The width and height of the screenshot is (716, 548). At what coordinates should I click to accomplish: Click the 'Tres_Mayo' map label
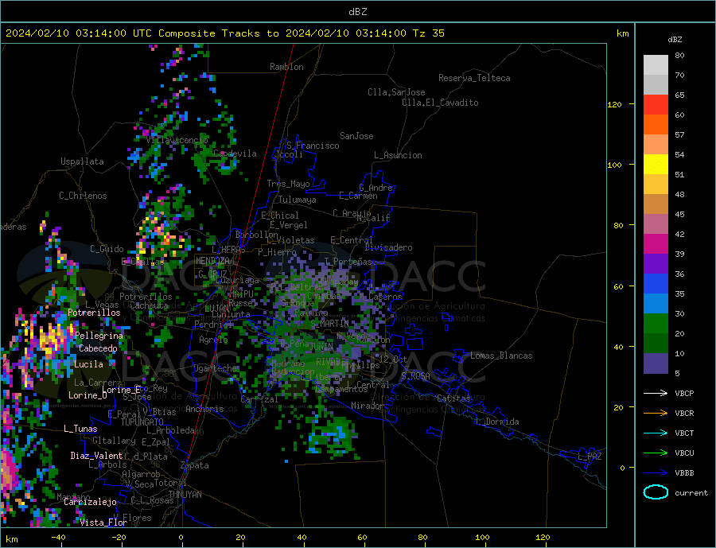coord(288,184)
